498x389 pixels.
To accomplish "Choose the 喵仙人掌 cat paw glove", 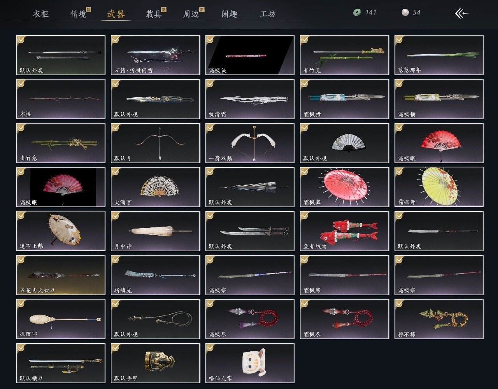I will 250,363.
